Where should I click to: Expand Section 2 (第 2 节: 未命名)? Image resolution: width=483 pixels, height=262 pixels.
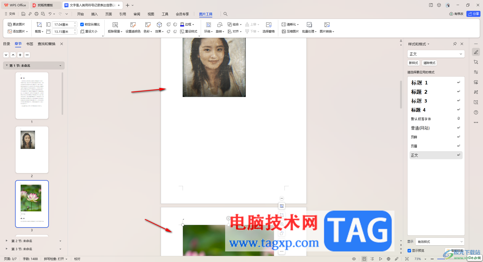click(x=7, y=241)
